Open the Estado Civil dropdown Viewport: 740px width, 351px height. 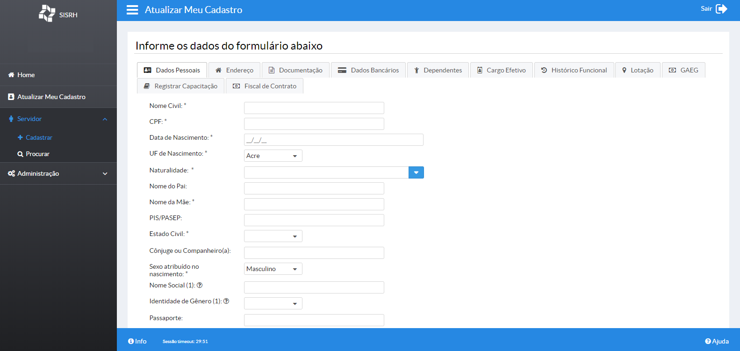[273, 236]
